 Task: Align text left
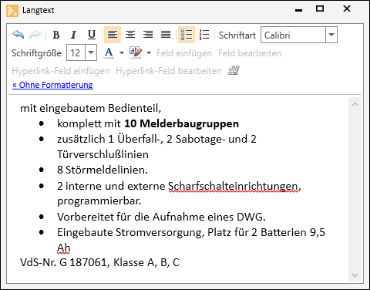[x=113, y=35]
